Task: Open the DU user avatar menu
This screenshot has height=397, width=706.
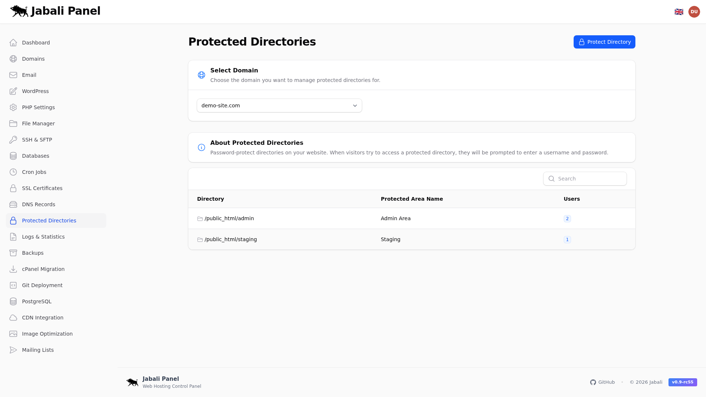Action: [694, 11]
